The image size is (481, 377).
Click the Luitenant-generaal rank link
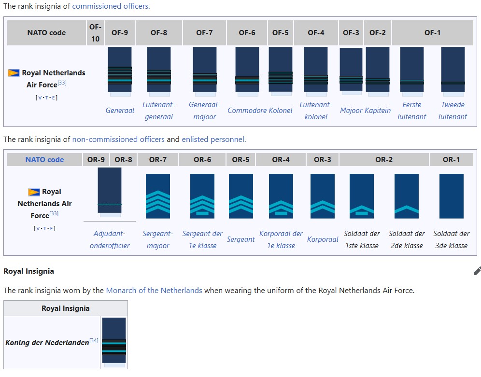158,111
